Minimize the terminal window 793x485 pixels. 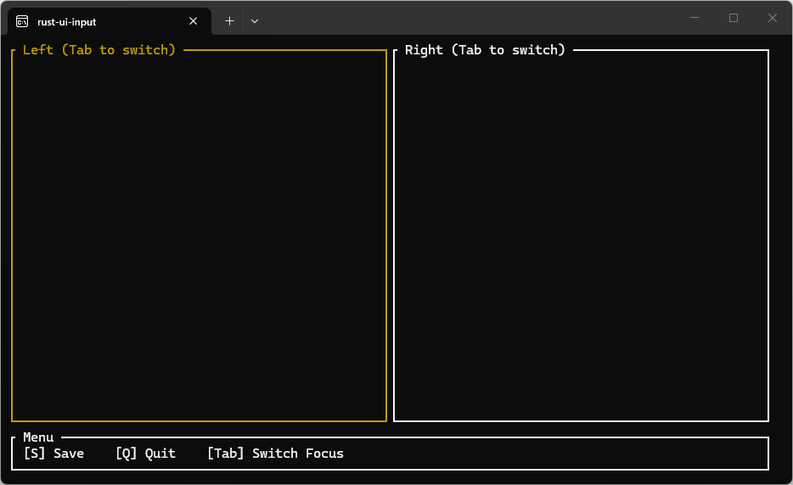pos(695,18)
